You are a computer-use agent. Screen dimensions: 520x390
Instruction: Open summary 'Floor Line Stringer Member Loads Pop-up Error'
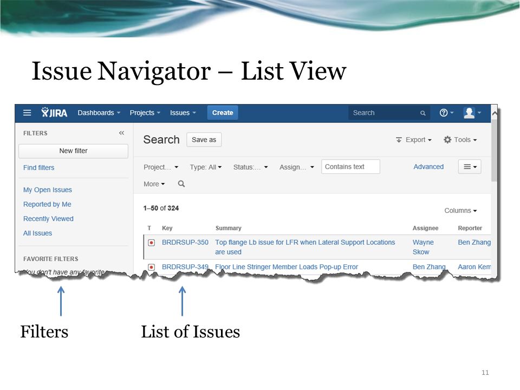click(287, 267)
